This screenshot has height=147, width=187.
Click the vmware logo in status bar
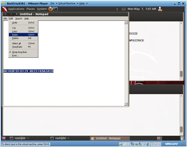(x=172, y=144)
